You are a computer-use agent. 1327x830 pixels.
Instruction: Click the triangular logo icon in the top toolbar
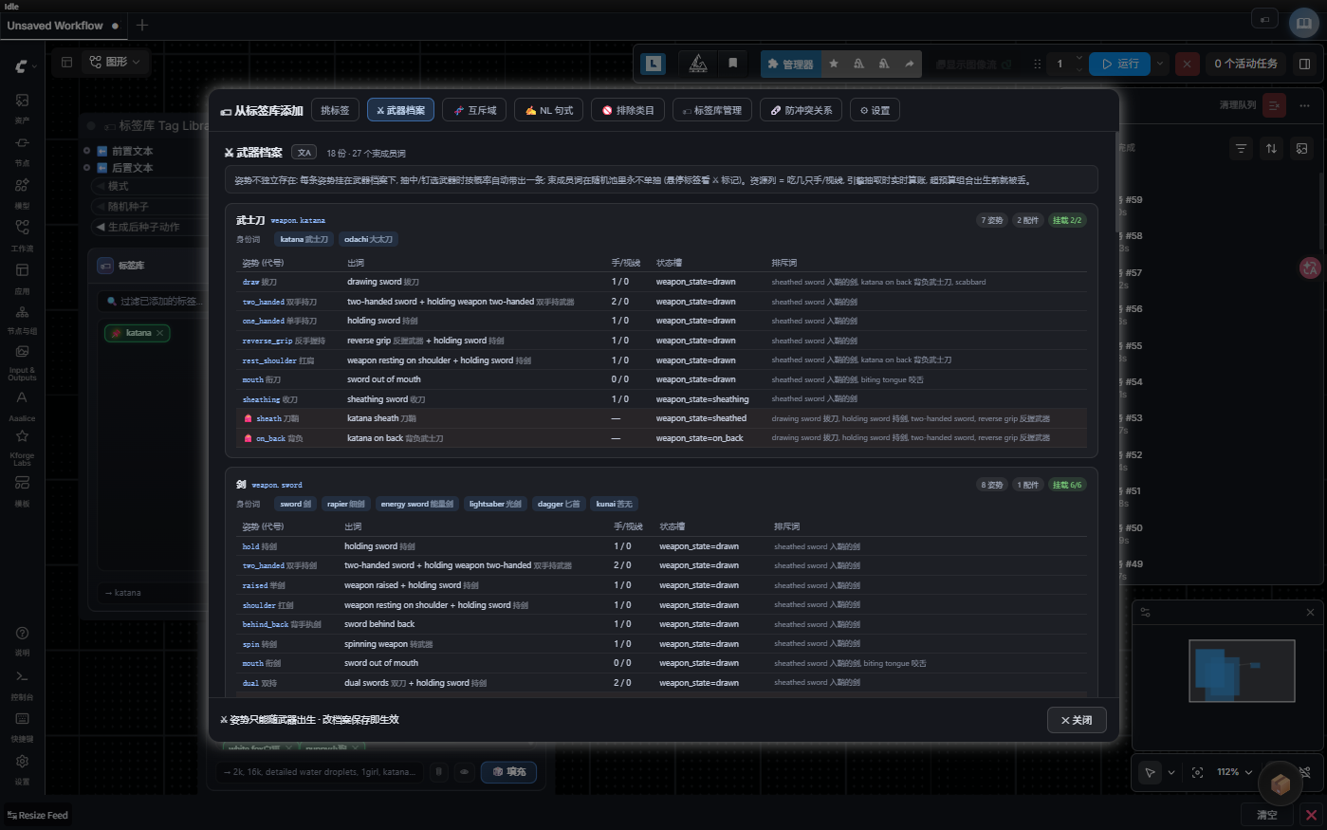pyautogui.click(x=698, y=64)
